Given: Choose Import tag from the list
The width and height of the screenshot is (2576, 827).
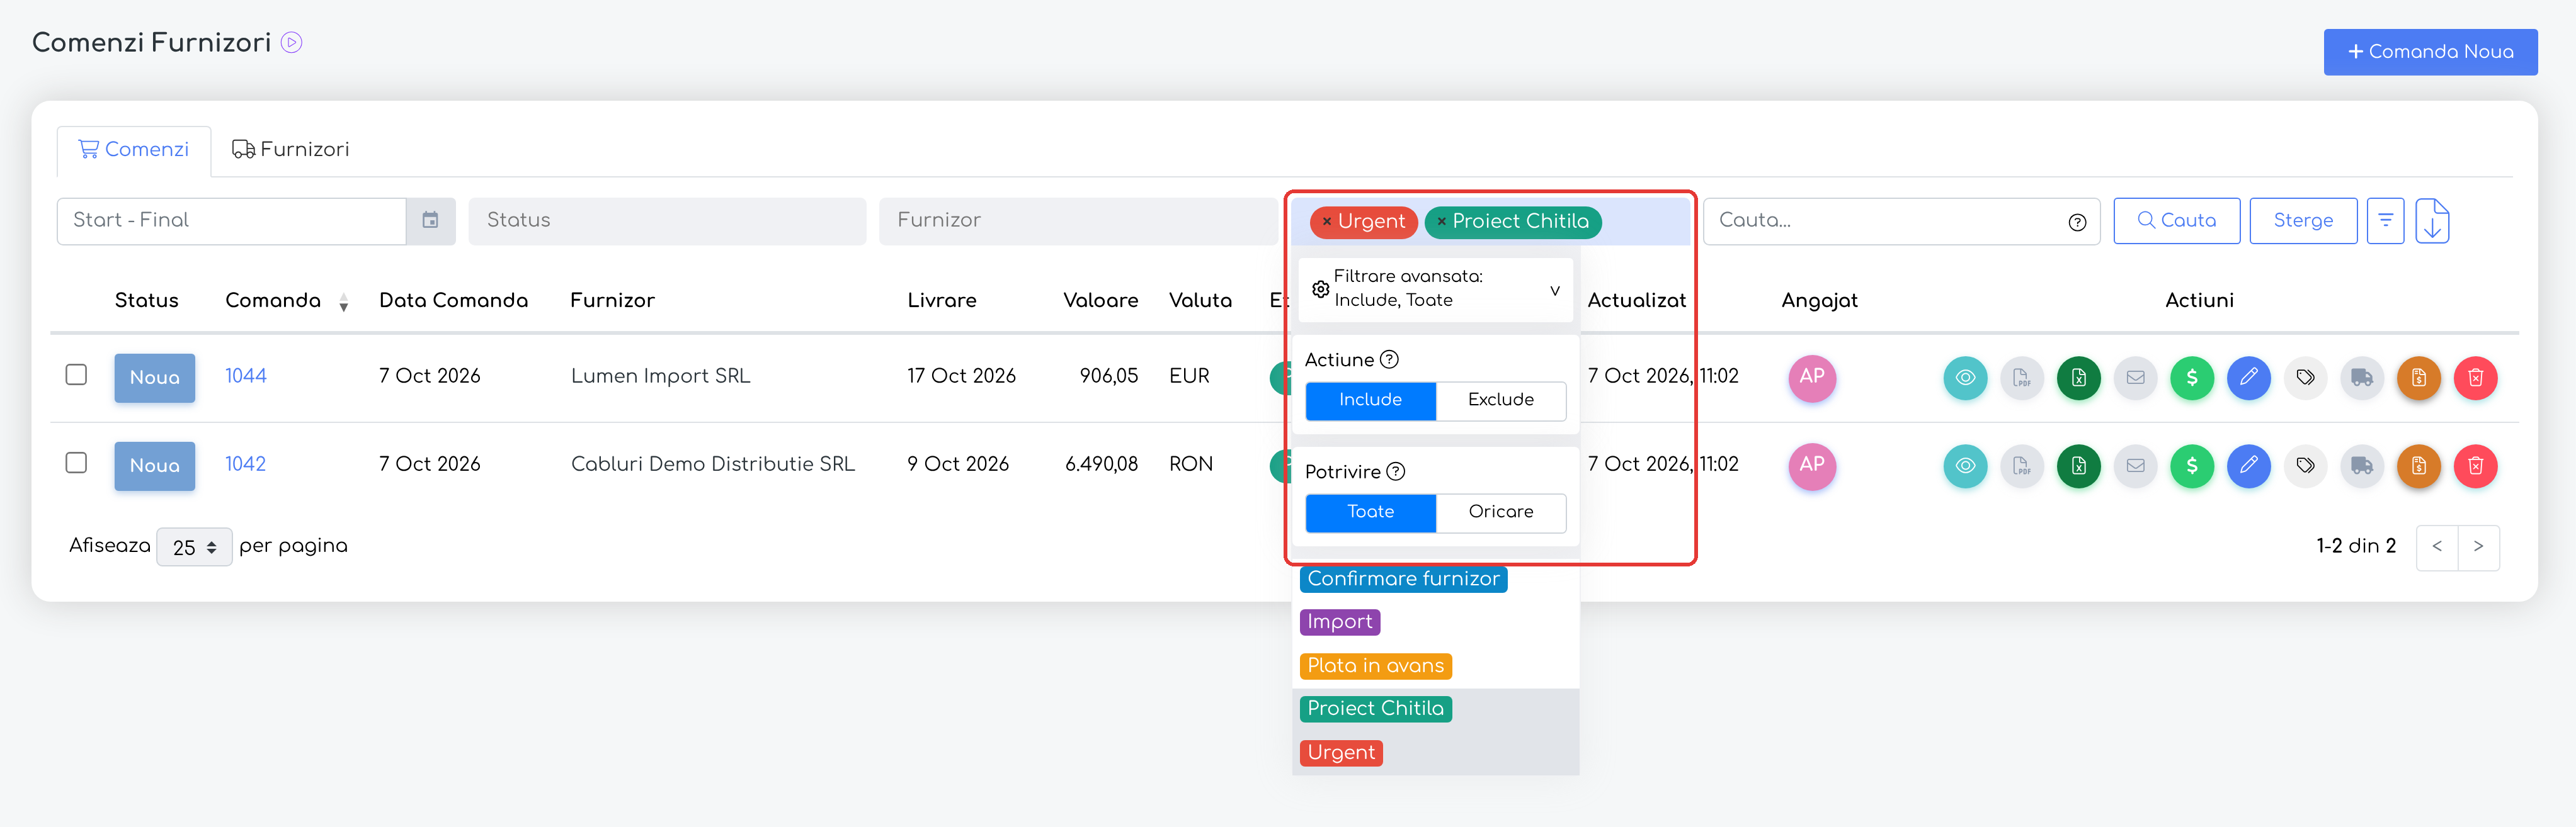Looking at the screenshot, I should tap(1339, 622).
